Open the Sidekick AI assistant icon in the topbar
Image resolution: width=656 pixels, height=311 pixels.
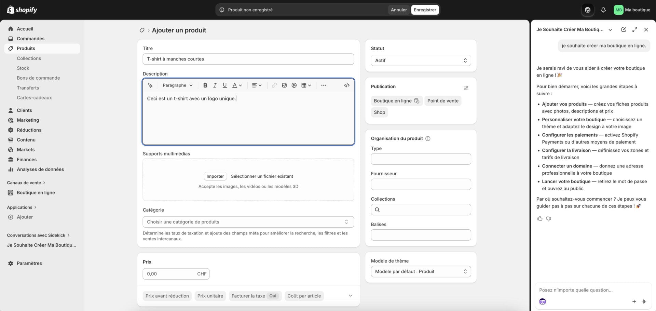tap(588, 10)
